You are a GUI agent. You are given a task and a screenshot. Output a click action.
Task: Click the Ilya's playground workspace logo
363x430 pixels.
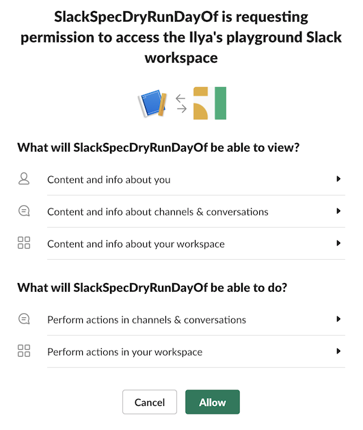point(210,103)
